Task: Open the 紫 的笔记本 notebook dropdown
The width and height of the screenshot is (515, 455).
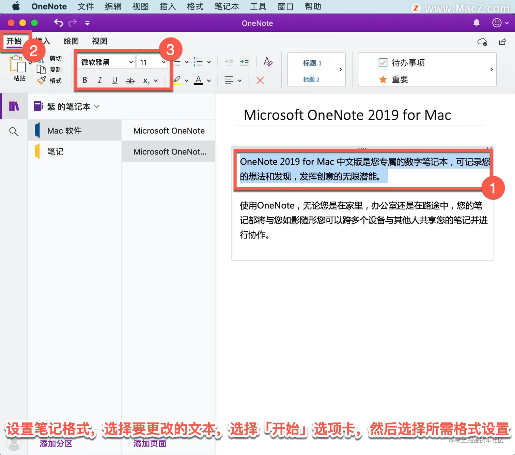Action: pos(67,107)
